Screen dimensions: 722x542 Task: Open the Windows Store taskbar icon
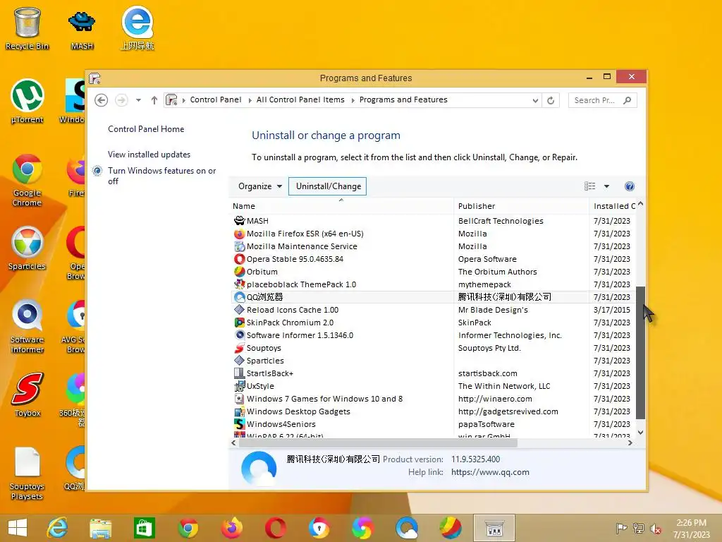coord(144,528)
